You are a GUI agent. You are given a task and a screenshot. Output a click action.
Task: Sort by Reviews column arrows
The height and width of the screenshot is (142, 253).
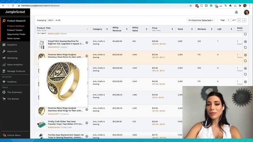coord(211,29)
